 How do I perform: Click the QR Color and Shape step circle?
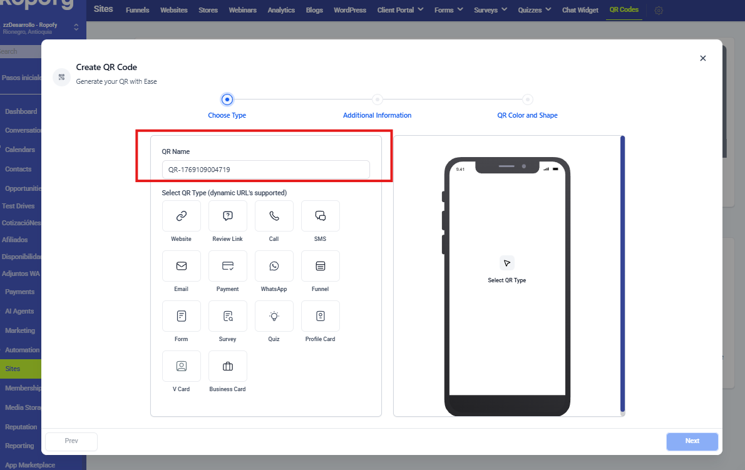528,100
